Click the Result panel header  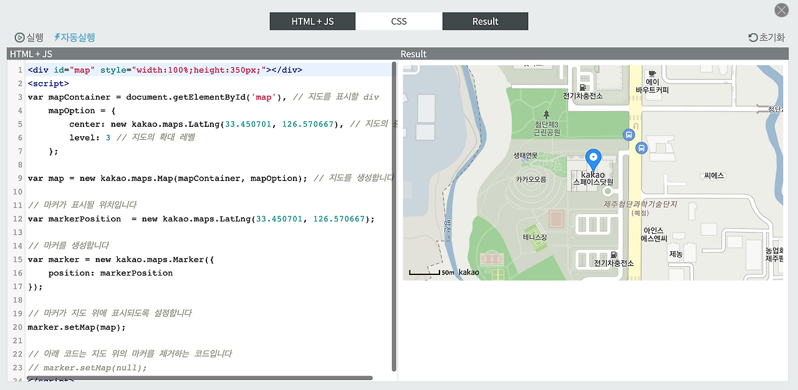point(593,54)
